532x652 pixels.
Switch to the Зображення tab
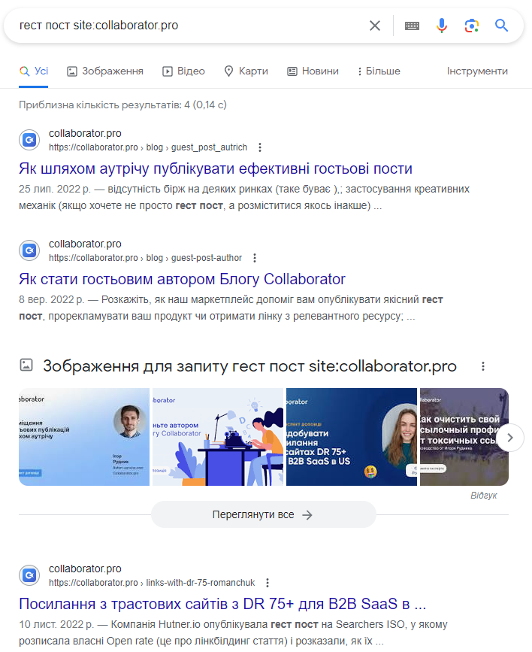click(105, 71)
